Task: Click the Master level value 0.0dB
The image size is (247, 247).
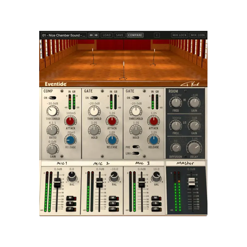Action: click(191, 169)
